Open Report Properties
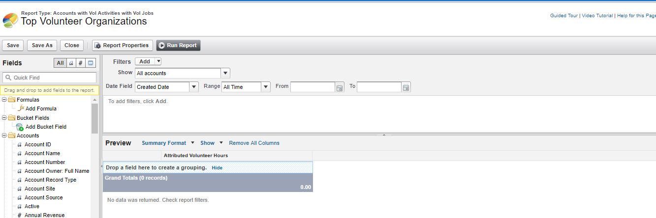This screenshot has width=656, height=218. (x=123, y=45)
